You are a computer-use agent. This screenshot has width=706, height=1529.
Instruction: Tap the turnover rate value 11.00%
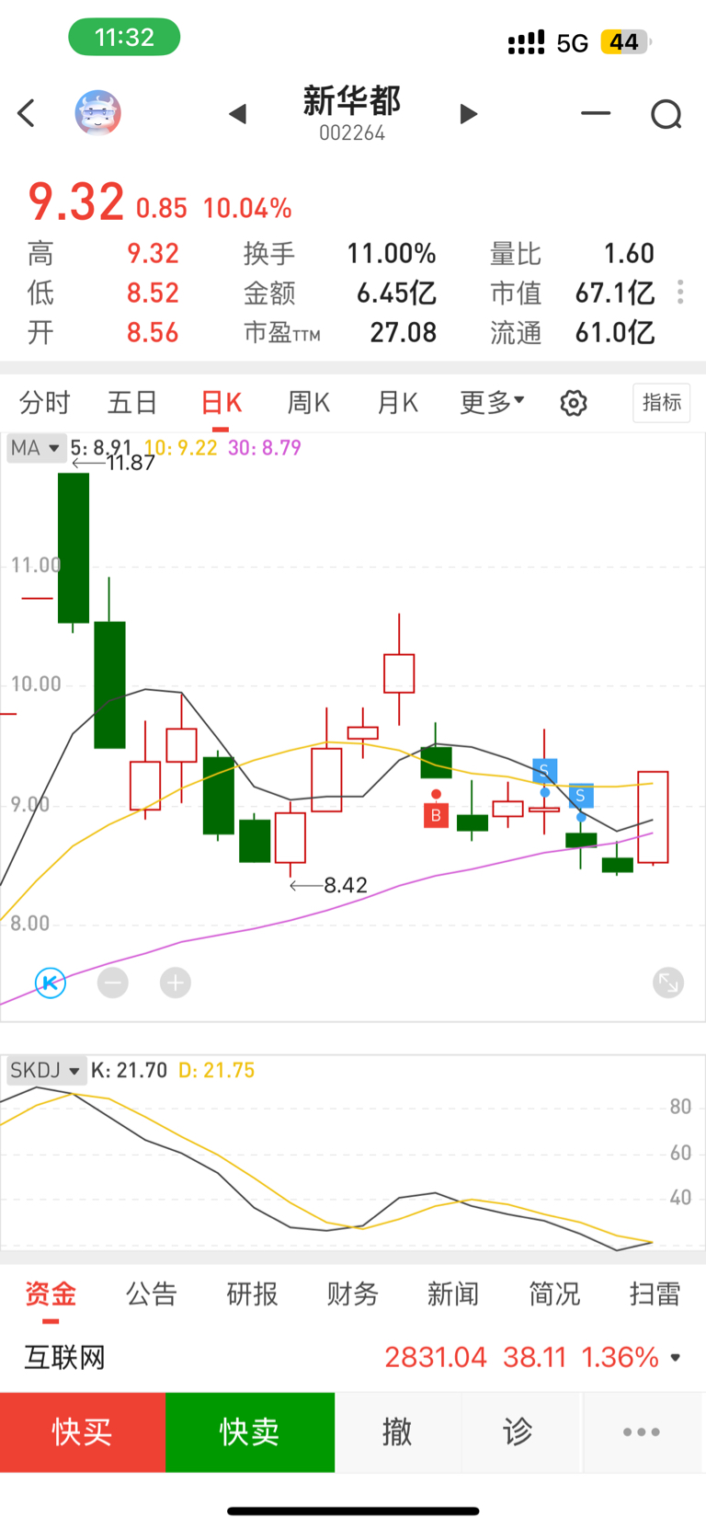click(x=392, y=254)
